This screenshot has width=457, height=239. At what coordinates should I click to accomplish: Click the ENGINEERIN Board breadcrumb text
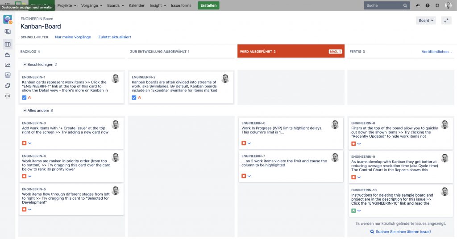pyautogui.click(x=37, y=19)
